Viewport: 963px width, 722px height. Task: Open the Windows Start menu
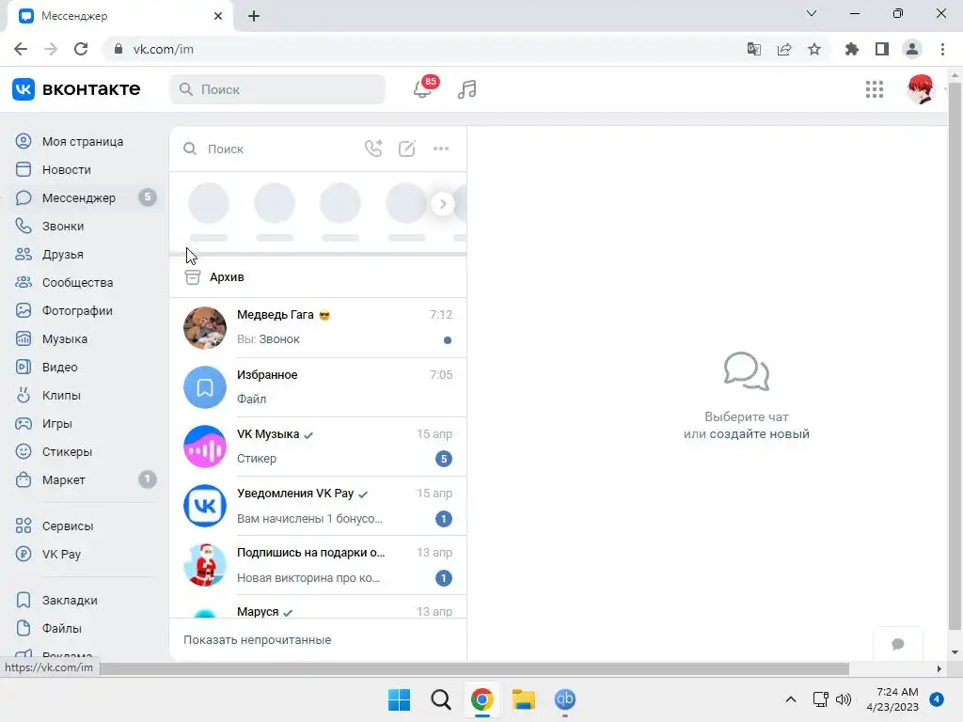coord(399,699)
